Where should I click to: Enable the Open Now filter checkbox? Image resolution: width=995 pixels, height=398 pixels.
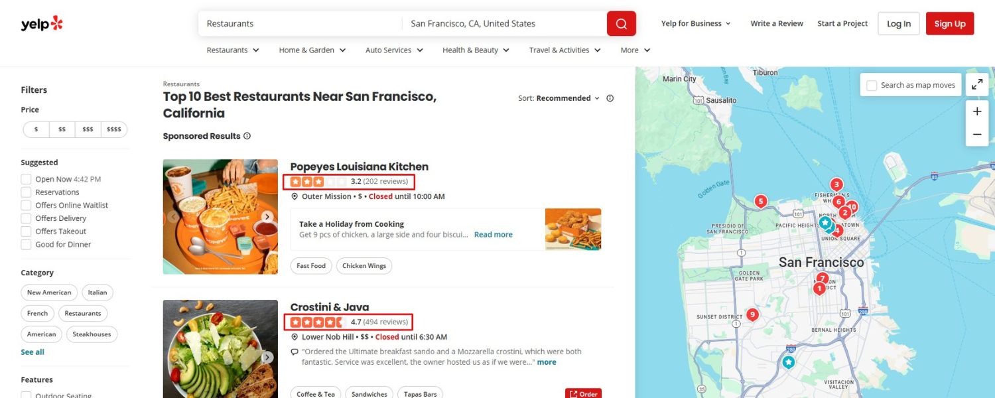[27, 179]
